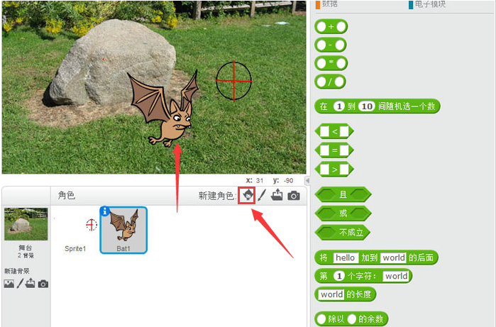Pick the equals comparison block
The width and height of the screenshot is (496, 327).
coord(334,150)
